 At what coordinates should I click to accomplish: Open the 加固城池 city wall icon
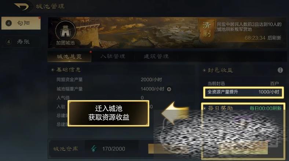point(65,30)
